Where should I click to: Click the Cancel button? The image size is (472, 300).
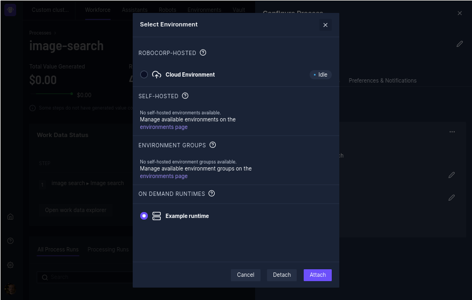pos(245,275)
